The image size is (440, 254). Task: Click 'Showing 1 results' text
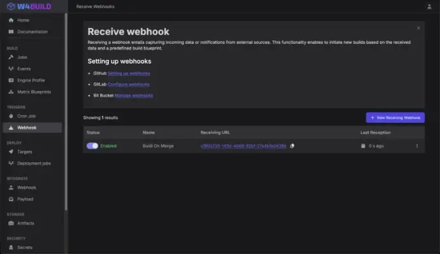coord(101,118)
